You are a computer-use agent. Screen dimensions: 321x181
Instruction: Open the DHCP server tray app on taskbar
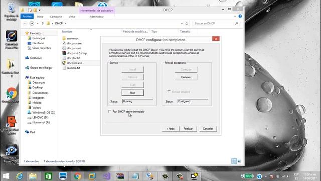pos(194,176)
